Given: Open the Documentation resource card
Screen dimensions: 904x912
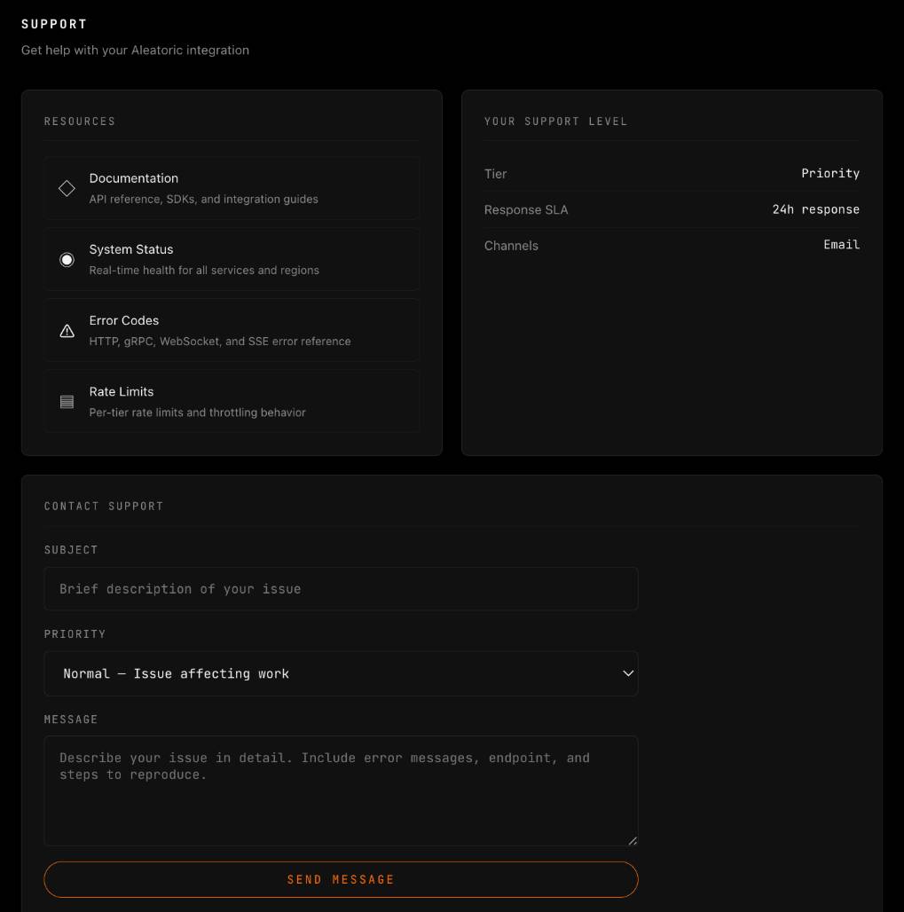Looking at the screenshot, I should coord(231,187).
